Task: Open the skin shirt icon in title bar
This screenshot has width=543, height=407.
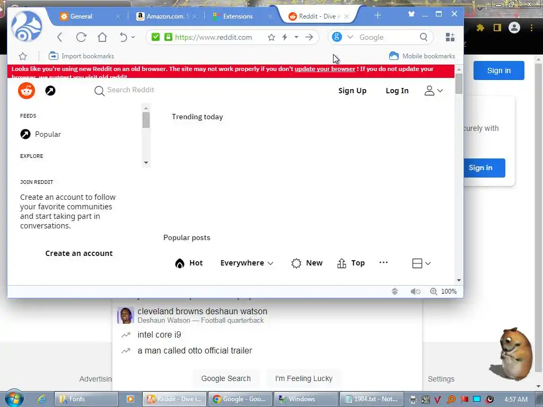Action: pos(411,14)
